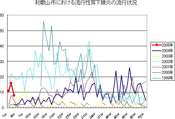Image resolution: width=175 pixels, height=119 pixels.
Task: Click the dark red 2000年 legend line
Action: coord(157,72)
